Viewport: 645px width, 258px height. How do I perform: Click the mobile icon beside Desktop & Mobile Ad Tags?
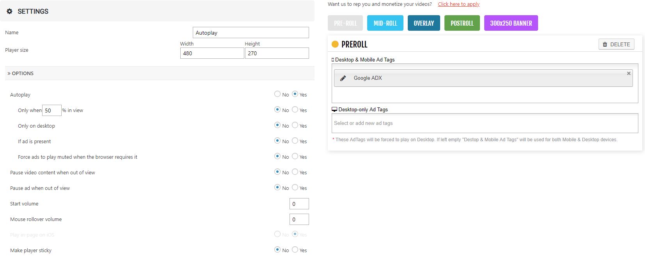click(x=333, y=60)
